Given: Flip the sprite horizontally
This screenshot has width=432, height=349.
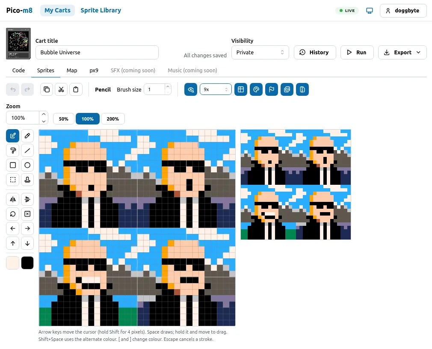Looking at the screenshot, I should click(13, 199).
